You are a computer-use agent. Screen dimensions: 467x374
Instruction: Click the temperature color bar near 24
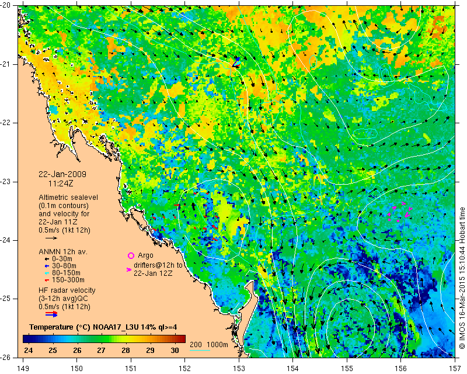pos(29,339)
